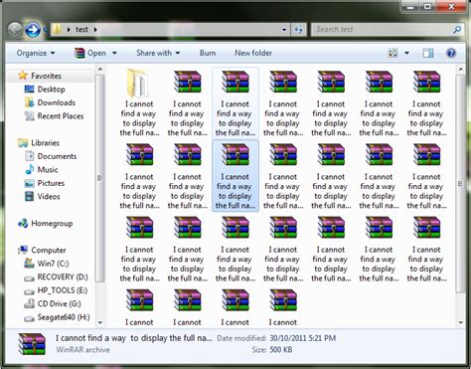Open the view options dropdown arrow

(406, 53)
